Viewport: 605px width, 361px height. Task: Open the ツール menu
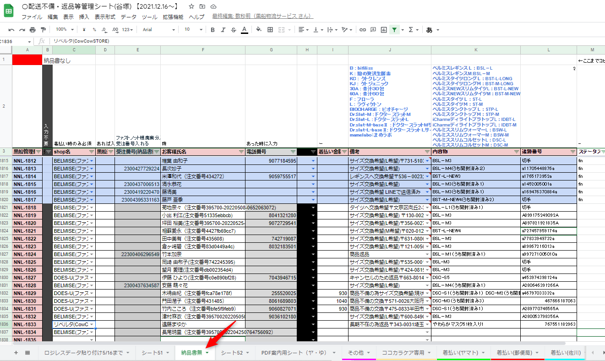[149, 16]
